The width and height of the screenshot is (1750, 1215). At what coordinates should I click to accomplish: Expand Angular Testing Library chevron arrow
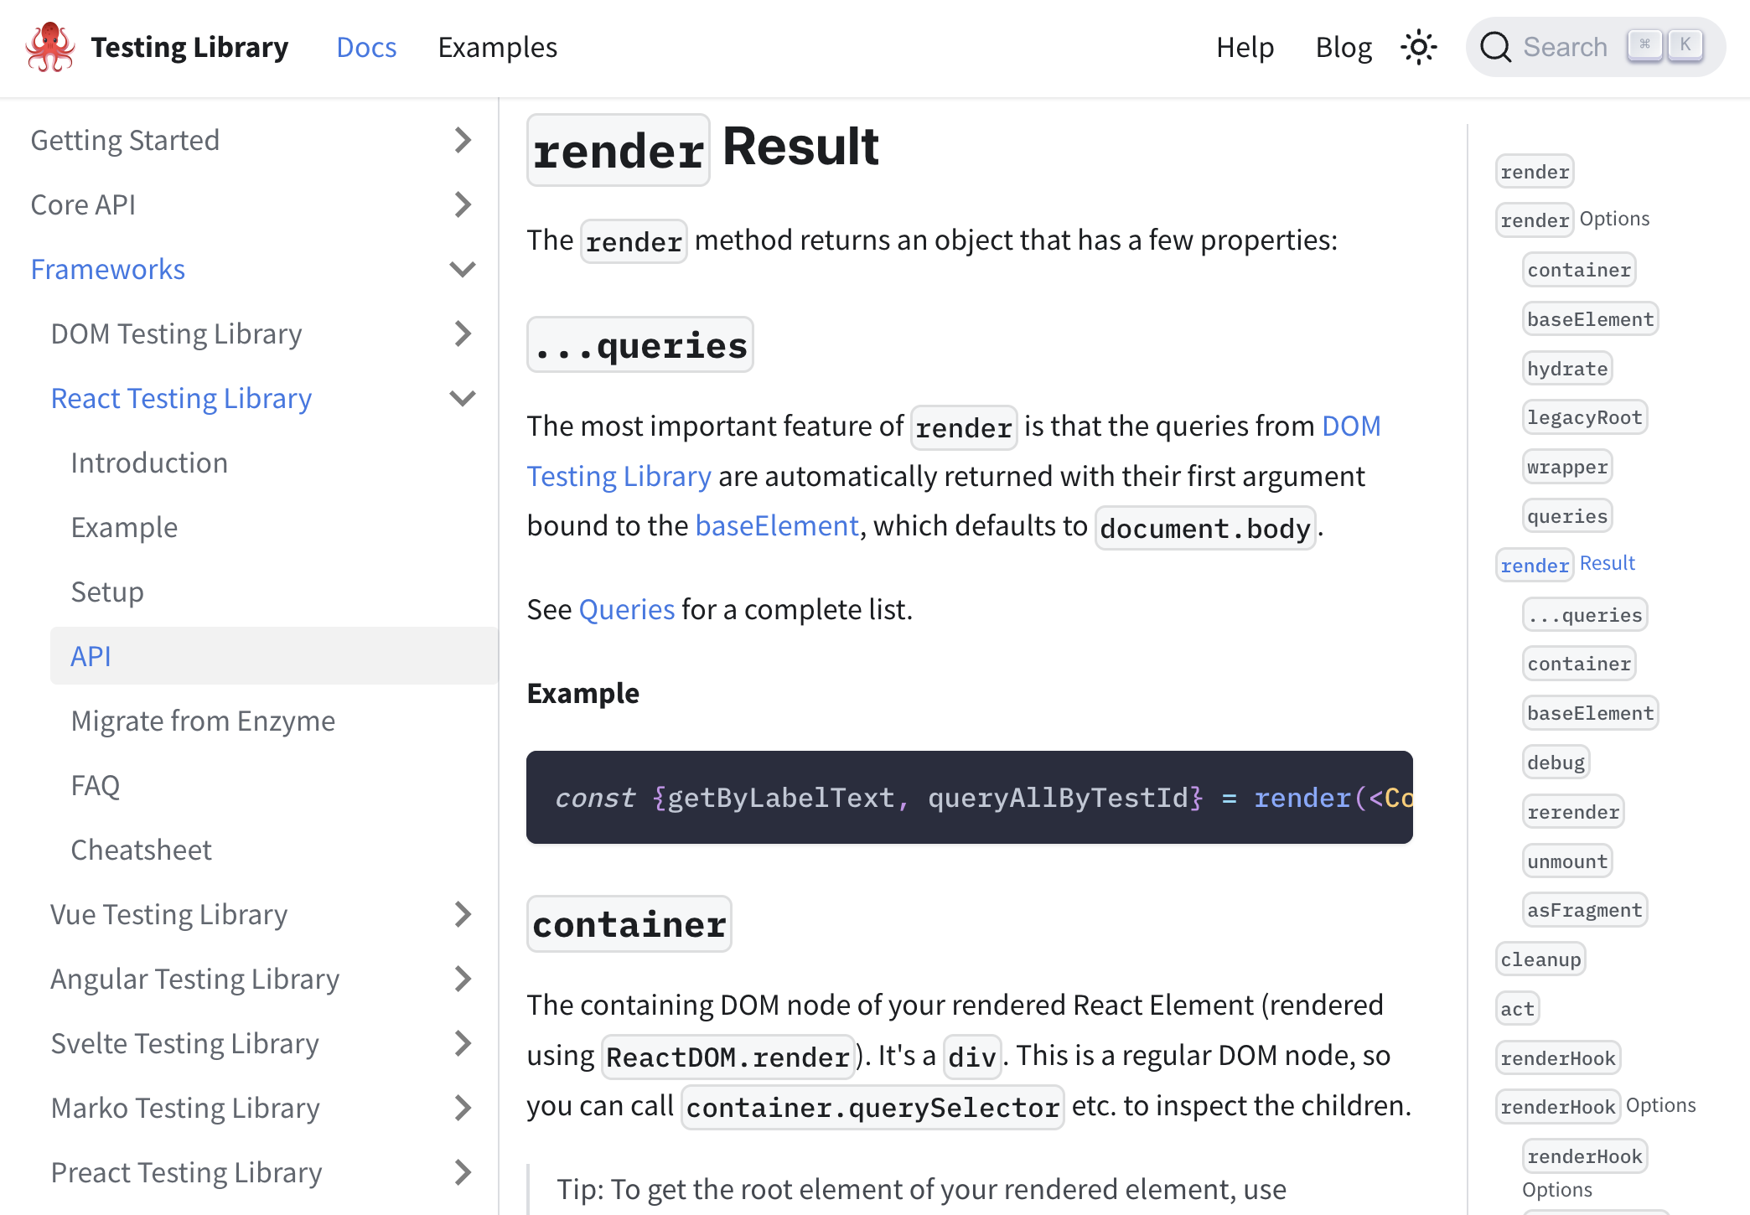tap(462, 979)
